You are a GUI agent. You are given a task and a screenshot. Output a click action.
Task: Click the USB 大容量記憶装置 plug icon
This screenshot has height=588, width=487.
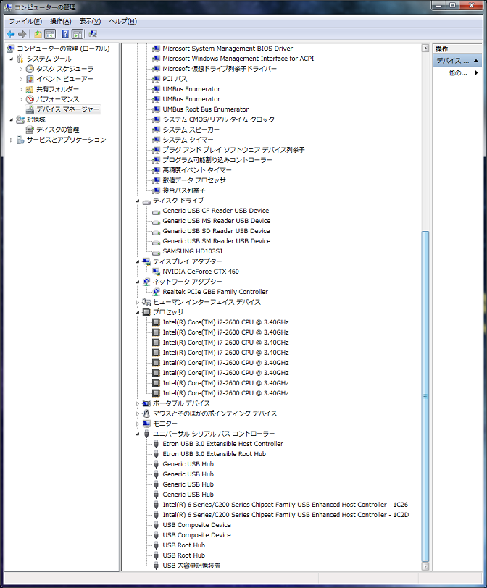click(156, 566)
